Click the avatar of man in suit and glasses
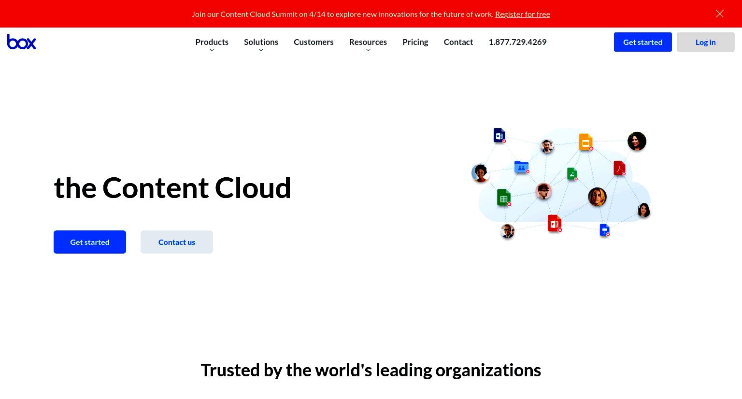742x399 pixels. pyautogui.click(x=508, y=231)
